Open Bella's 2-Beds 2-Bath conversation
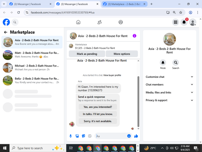 [x=32, y=81]
